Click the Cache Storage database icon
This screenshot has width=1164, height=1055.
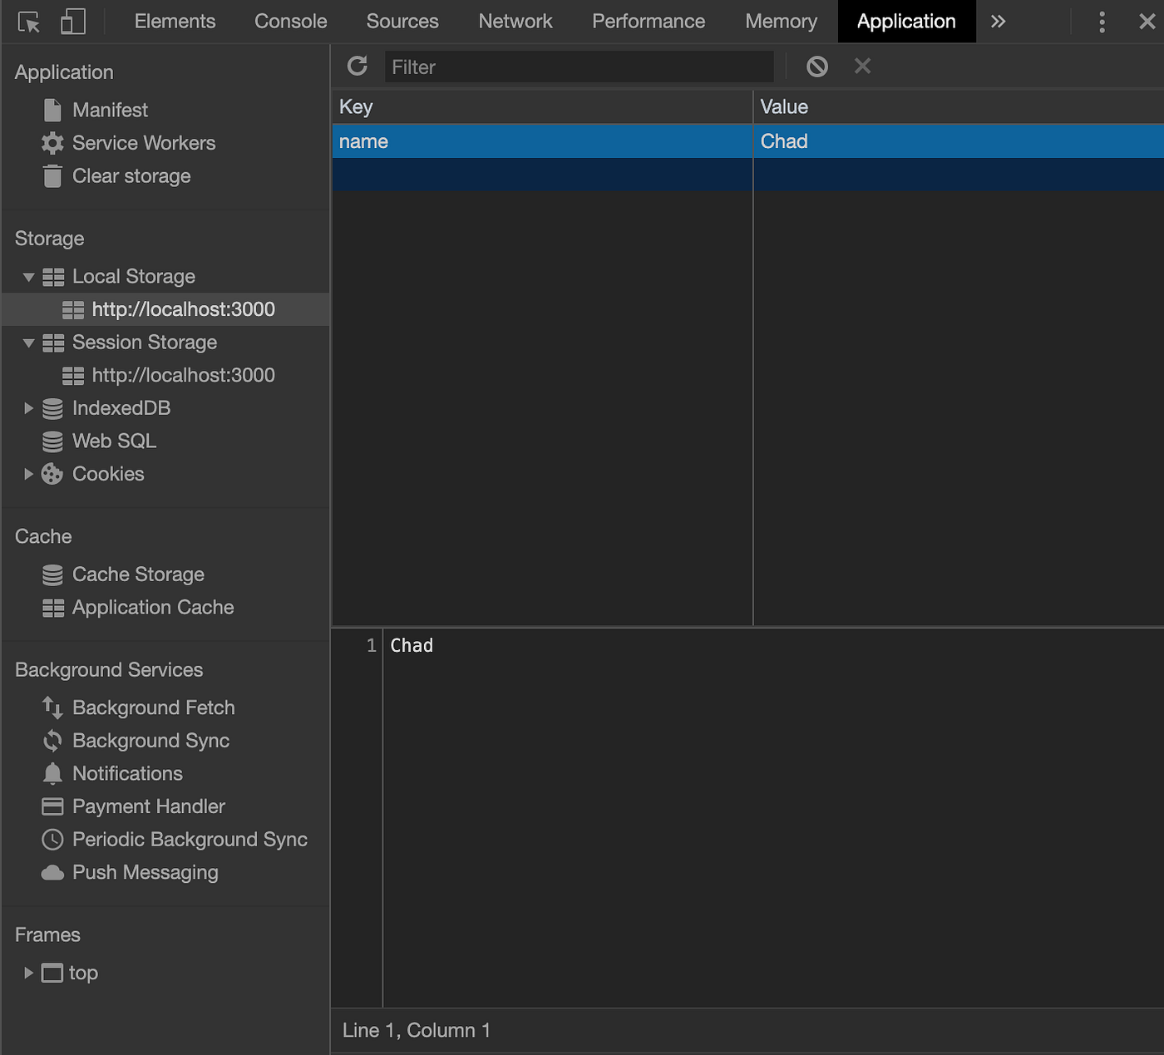52,574
